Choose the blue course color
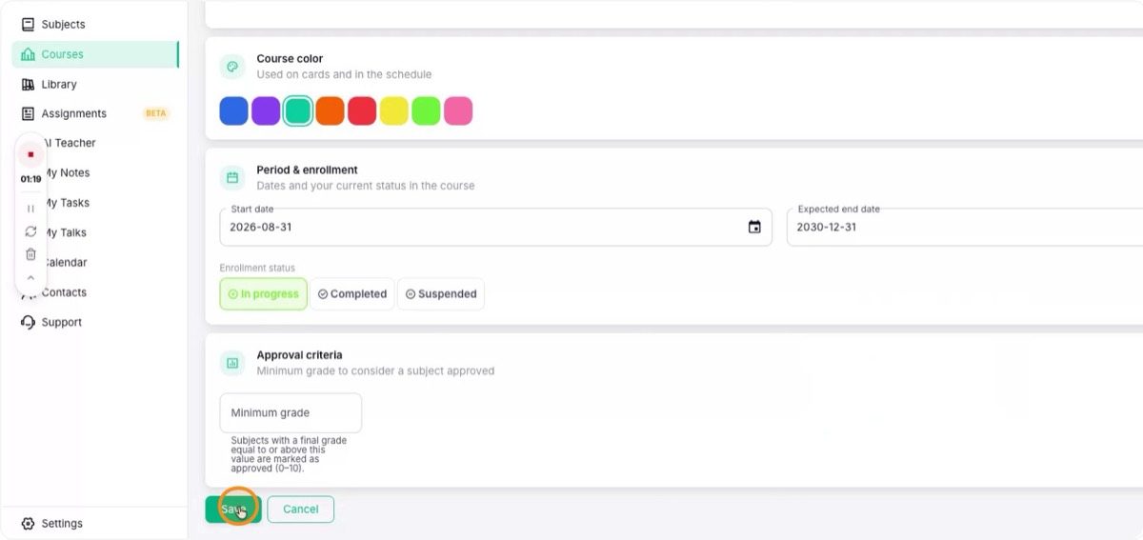This screenshot has width=1143, height=540. (x=234, y=110)
